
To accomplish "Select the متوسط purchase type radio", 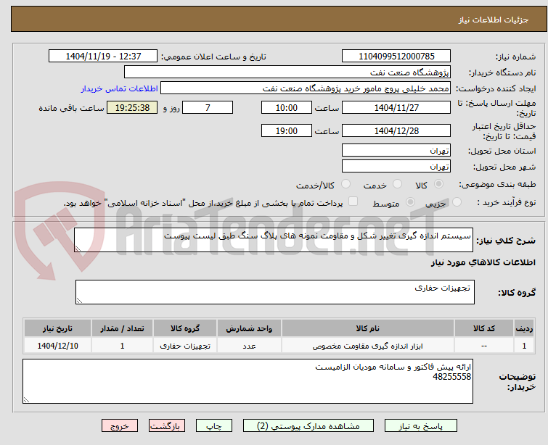I will coord(410,202).
